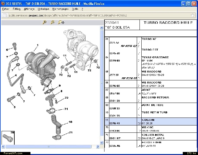Click the TUBE RET H TURB description
The image size is (198, 155).
(154, 112)
